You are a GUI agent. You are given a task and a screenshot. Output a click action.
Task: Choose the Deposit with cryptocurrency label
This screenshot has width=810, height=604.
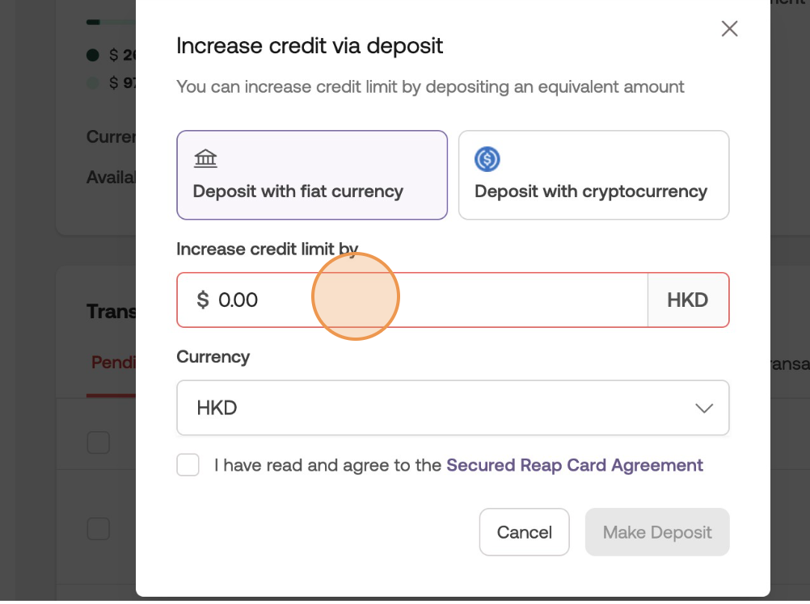coord(590,191)
